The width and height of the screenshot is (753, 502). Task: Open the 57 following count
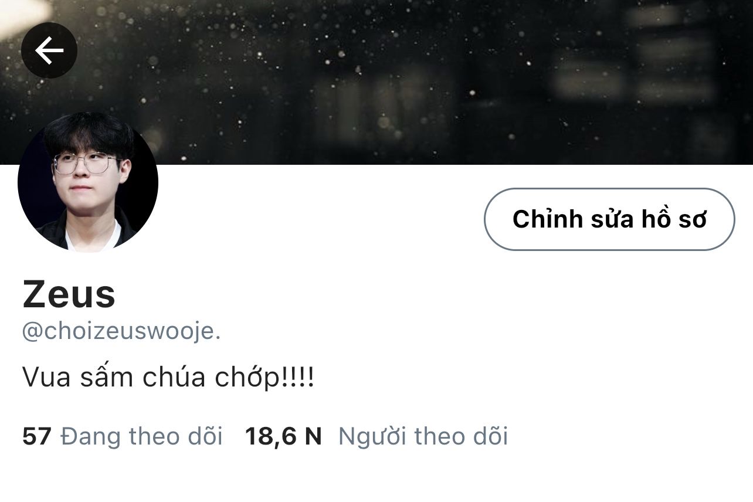click(x=37, y=437)
